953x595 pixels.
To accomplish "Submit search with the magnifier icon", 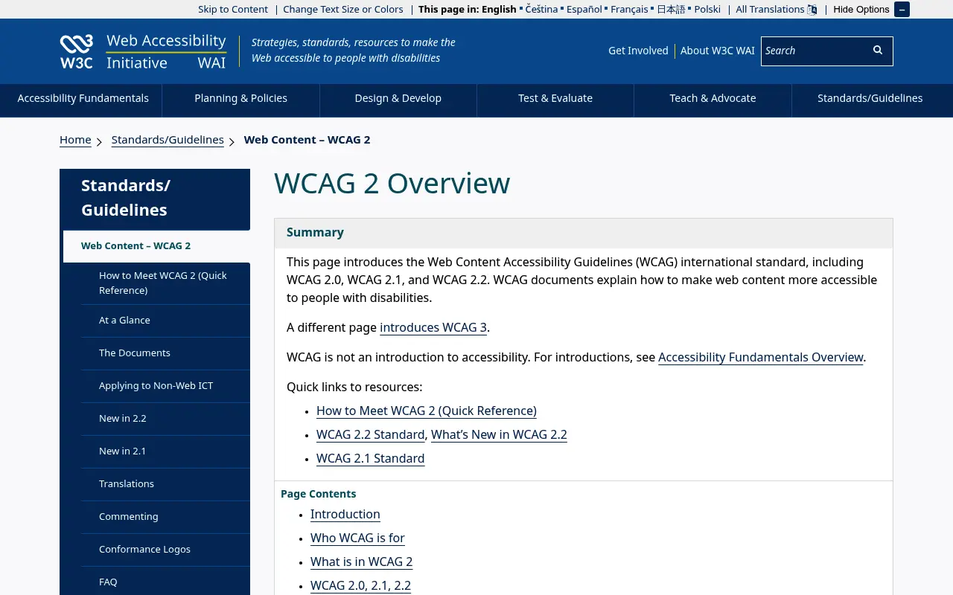I will click(x=878, y=51).
